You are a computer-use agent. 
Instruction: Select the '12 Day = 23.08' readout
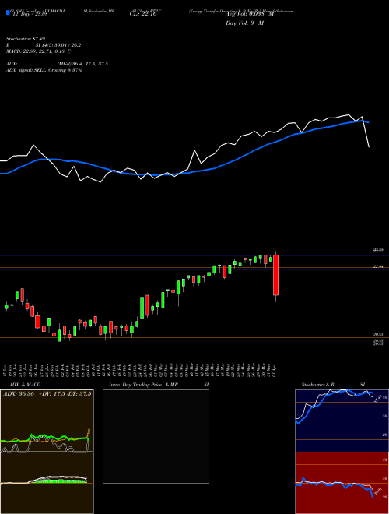29,14
